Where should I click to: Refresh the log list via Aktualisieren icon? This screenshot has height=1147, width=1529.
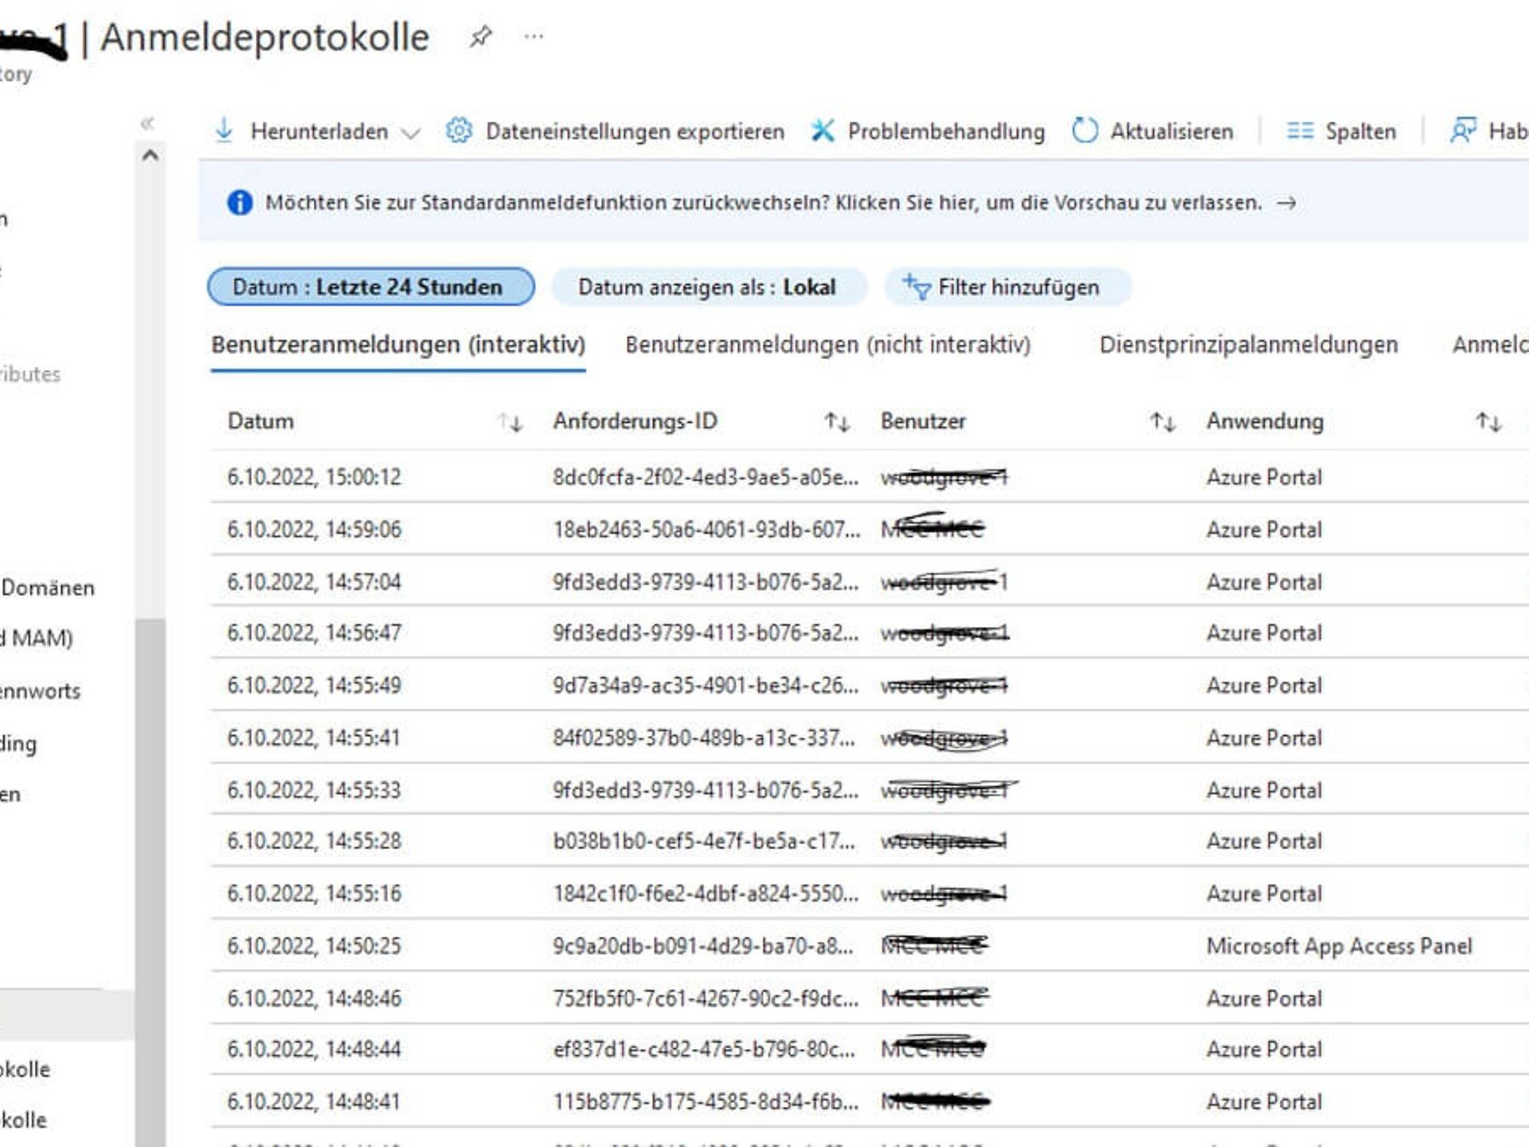(1084, 131)
